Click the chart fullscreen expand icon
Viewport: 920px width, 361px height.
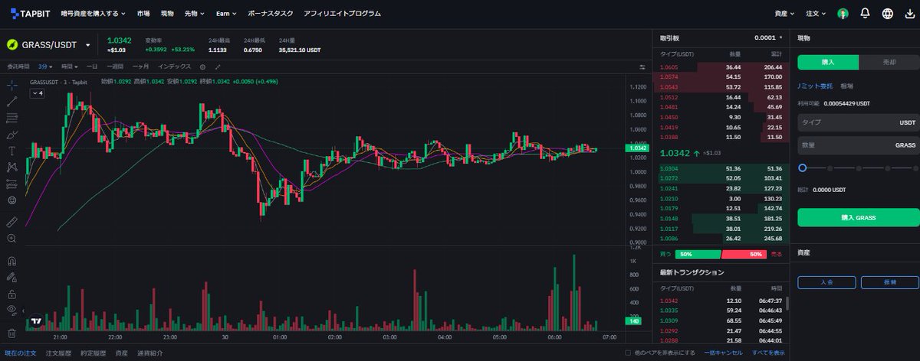[x=218, y=67]
